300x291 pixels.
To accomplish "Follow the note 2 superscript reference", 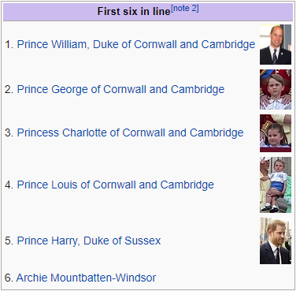I will point(185,9).
